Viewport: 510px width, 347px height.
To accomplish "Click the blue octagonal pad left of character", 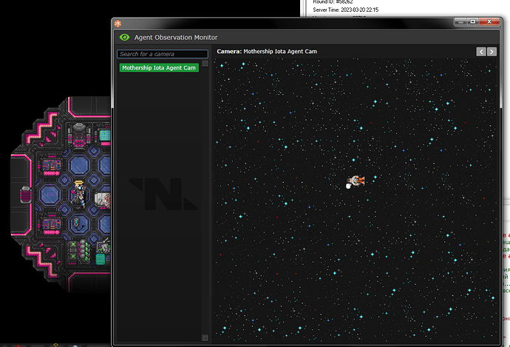I will (50, 195).
